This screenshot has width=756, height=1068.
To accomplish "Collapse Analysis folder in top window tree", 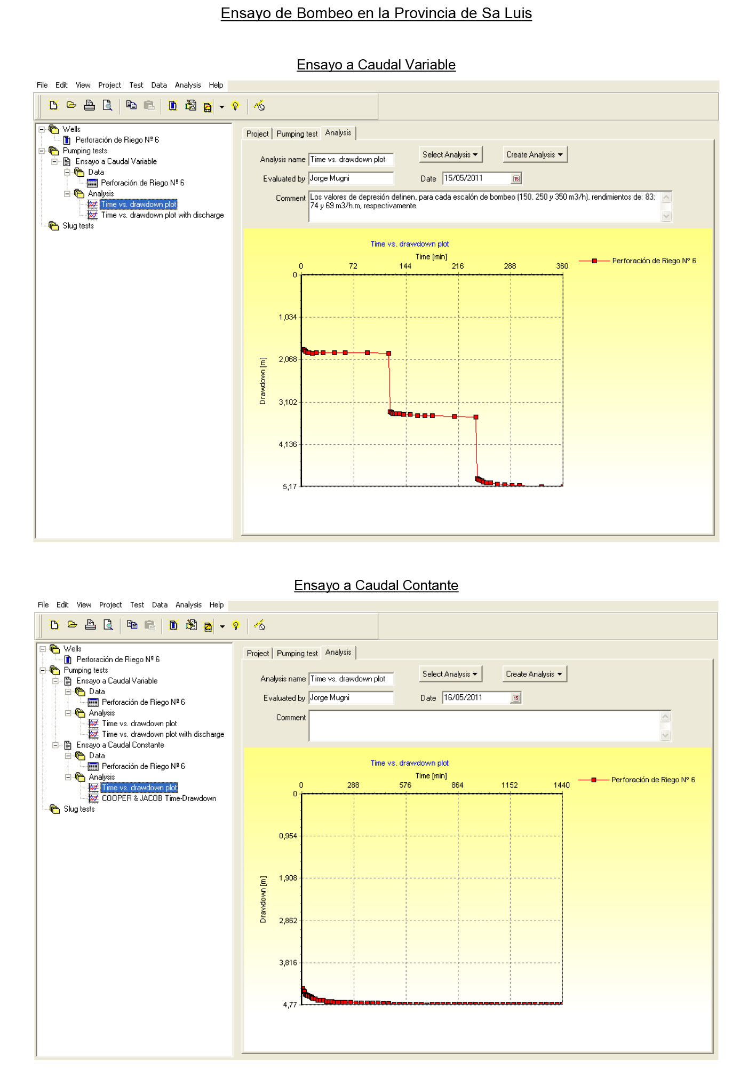I will pos(67,193).
